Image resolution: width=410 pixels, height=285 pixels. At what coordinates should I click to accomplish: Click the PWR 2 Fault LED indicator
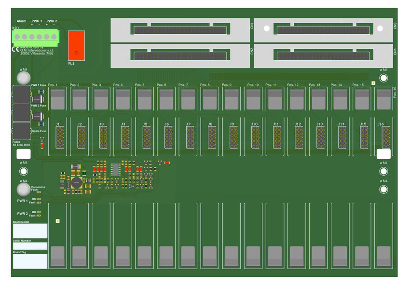click(x=39, y=216)
